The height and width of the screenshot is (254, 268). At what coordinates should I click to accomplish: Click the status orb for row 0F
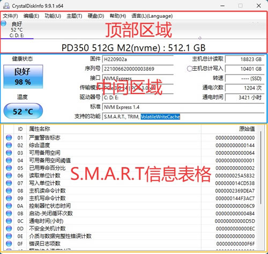pyautogui.click(x=9, y=244)
